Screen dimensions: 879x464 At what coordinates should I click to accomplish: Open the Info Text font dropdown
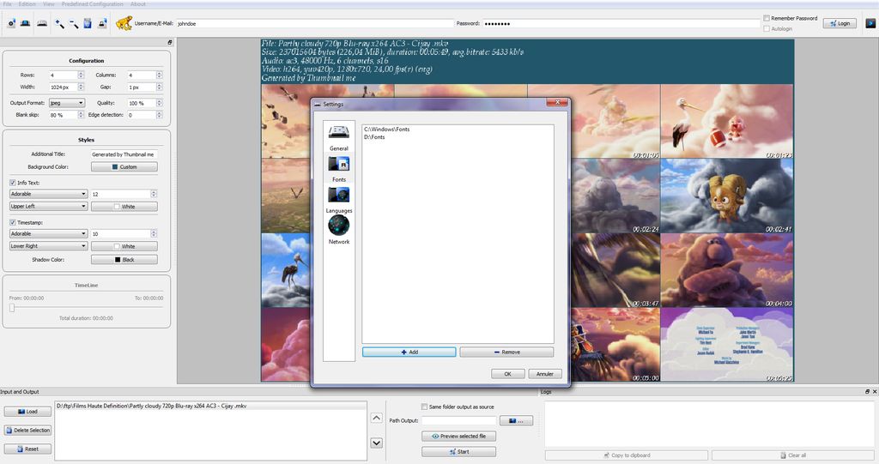[x=48, y=194]
